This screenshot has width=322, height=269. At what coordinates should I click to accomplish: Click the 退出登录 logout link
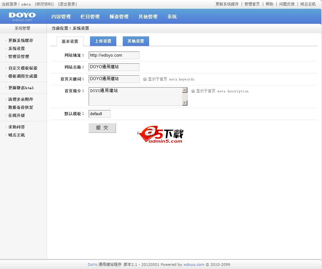click(67, 4)
